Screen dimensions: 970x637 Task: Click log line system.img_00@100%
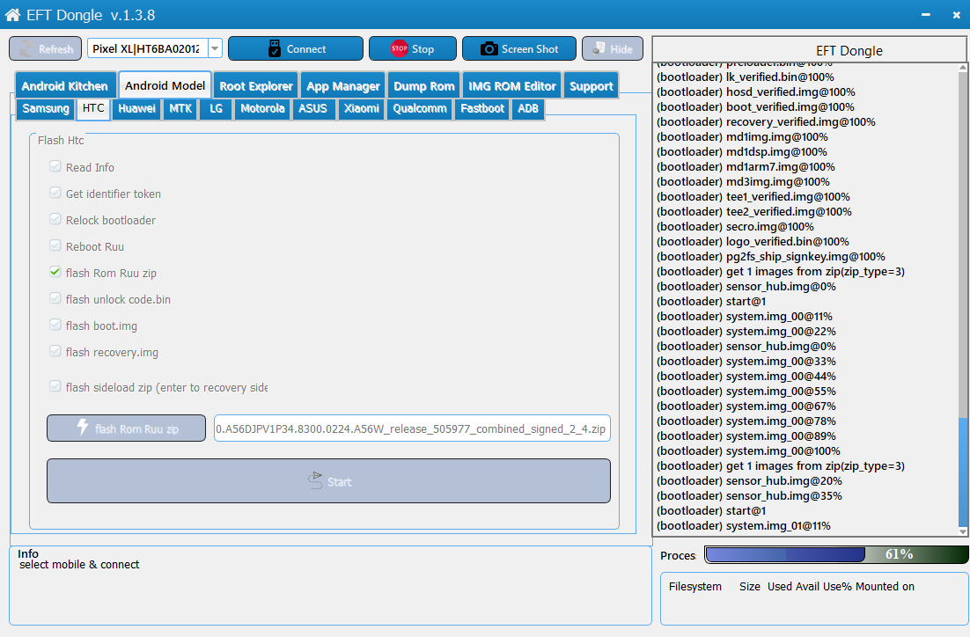click(748, 450)
